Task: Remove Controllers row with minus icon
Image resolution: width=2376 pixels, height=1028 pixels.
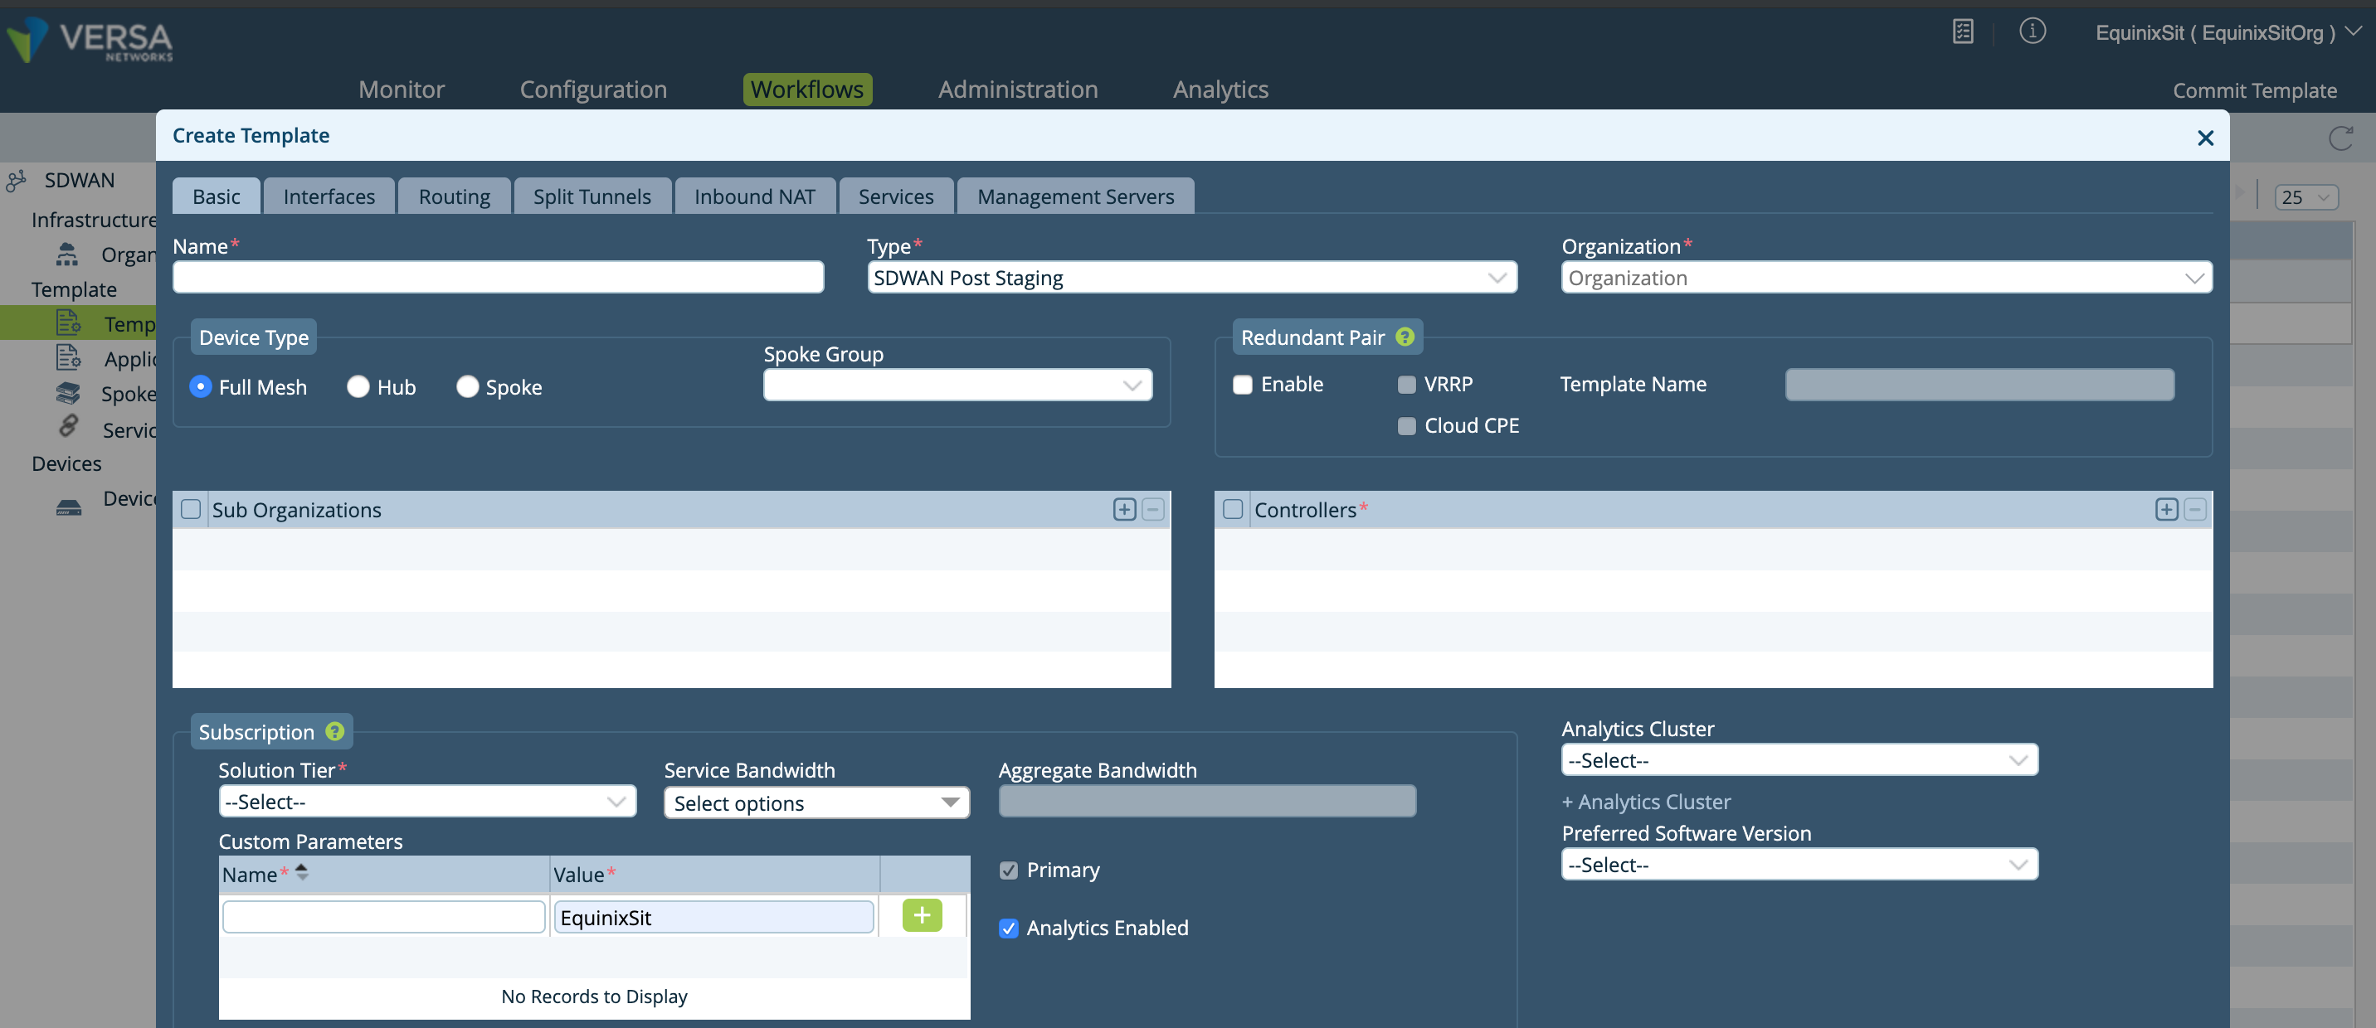Action: pyautogui.click(x=2195, y=510)
